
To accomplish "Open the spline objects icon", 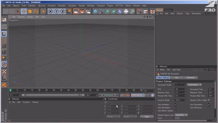I will coord(102,11).
